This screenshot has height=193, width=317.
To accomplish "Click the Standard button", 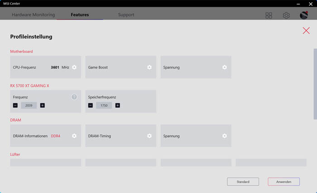I will 243,182.
